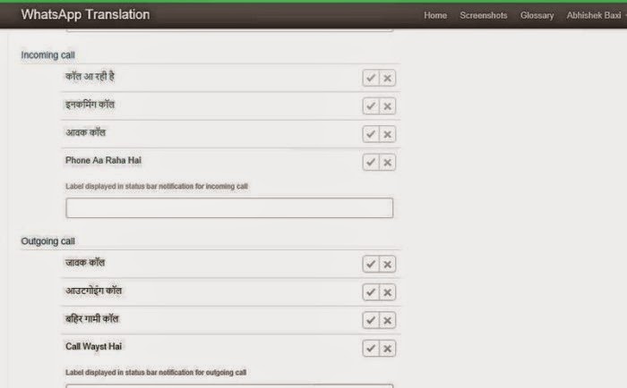Viewport: 627px width, 388px height.
Task: Approve the 'जावक कॉल' translation checkmark
Action: [x=371, y=264]
